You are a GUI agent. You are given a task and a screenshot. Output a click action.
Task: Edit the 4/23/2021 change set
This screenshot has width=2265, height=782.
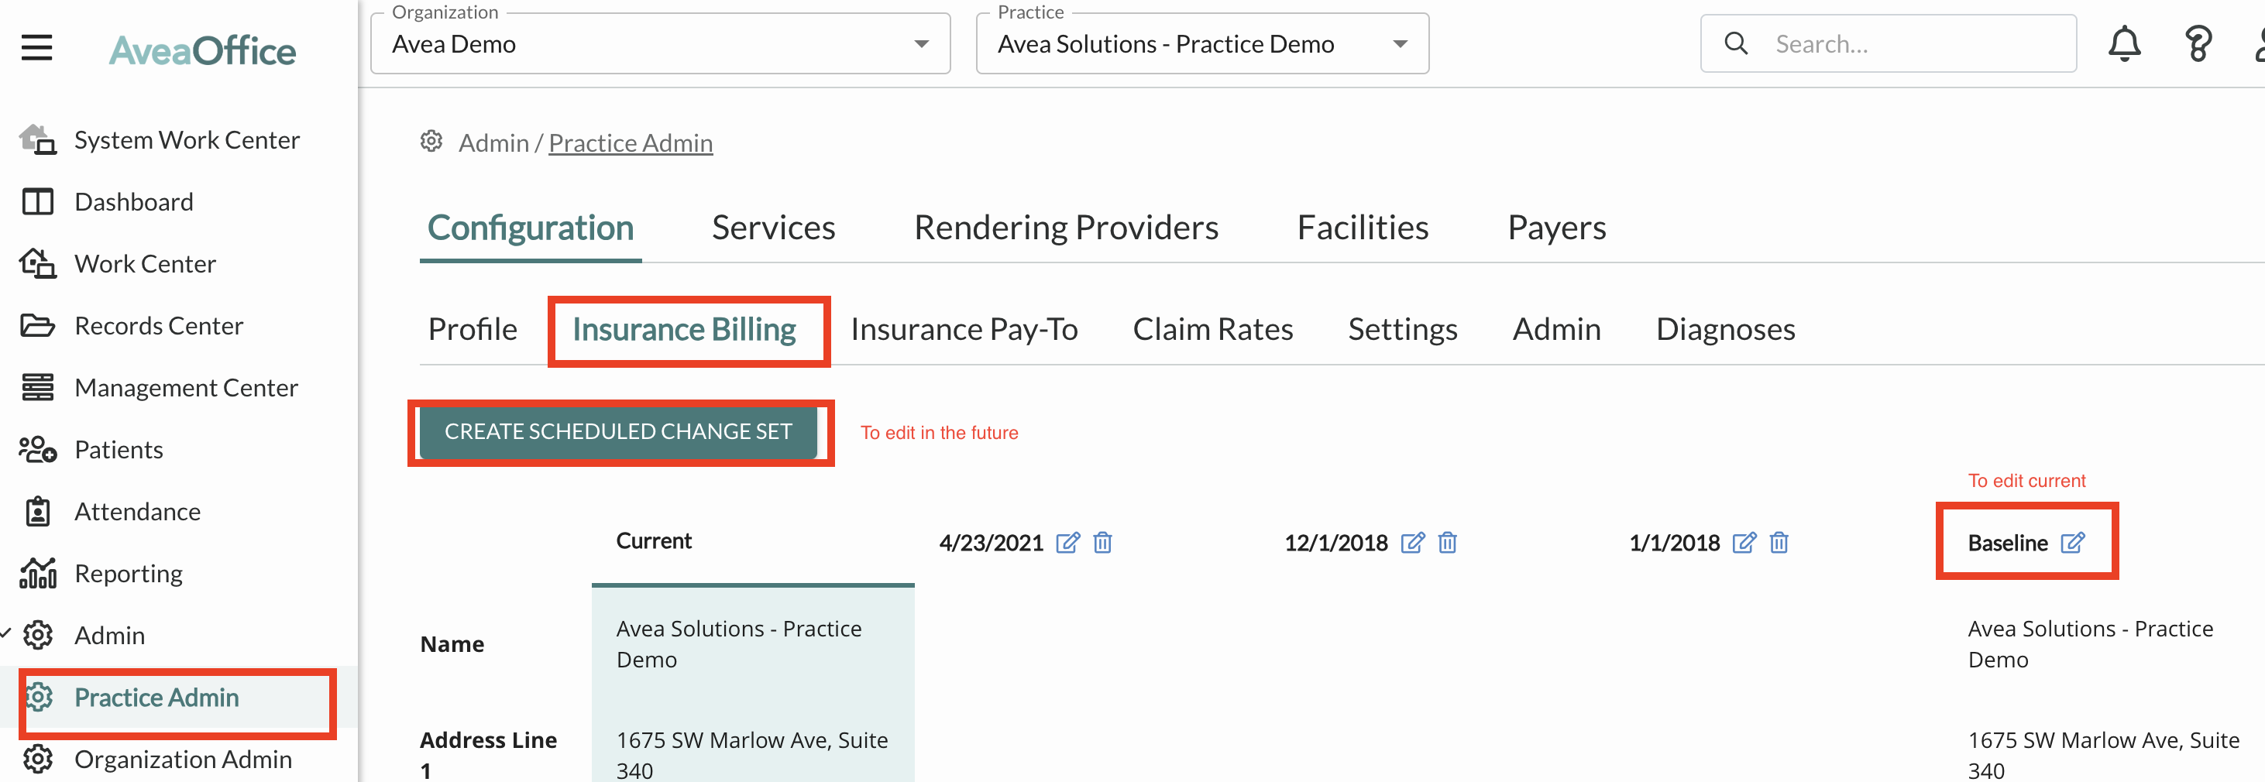click(1067, 543)
